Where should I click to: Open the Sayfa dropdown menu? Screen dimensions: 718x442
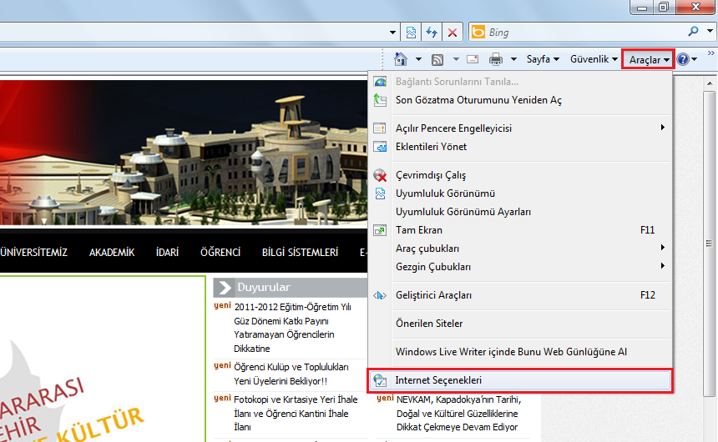(543, 59)
